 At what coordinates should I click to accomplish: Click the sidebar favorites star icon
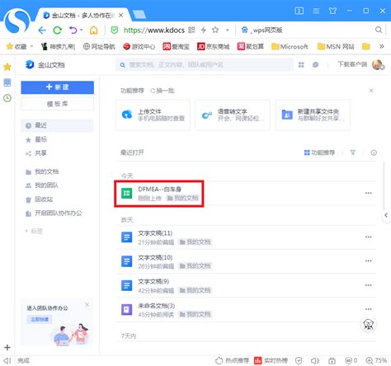7,67
